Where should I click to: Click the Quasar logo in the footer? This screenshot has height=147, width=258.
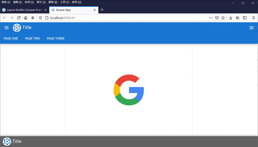(x=7, y=141)
